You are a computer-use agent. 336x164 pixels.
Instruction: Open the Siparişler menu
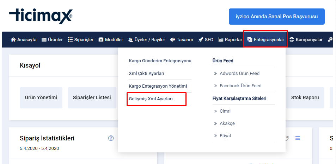pos(81,40)
